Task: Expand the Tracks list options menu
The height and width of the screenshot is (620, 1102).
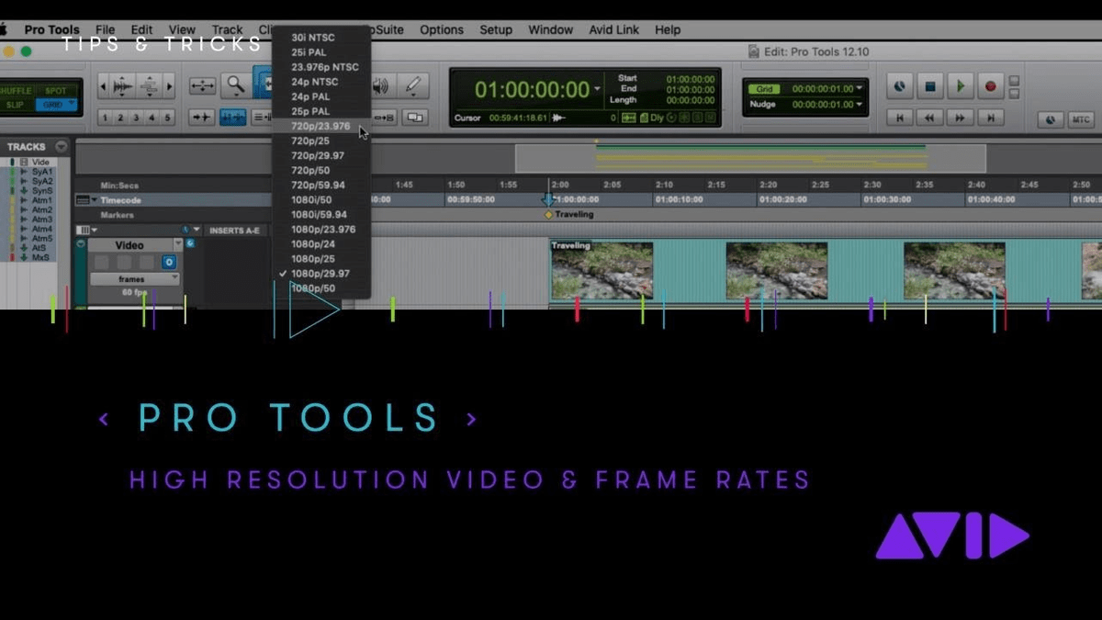Action: 62,146
